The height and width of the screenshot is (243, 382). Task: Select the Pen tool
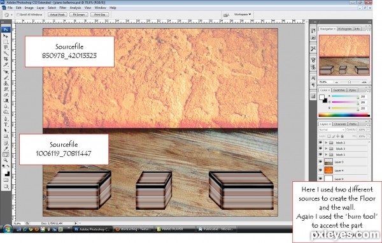point(6,119)
